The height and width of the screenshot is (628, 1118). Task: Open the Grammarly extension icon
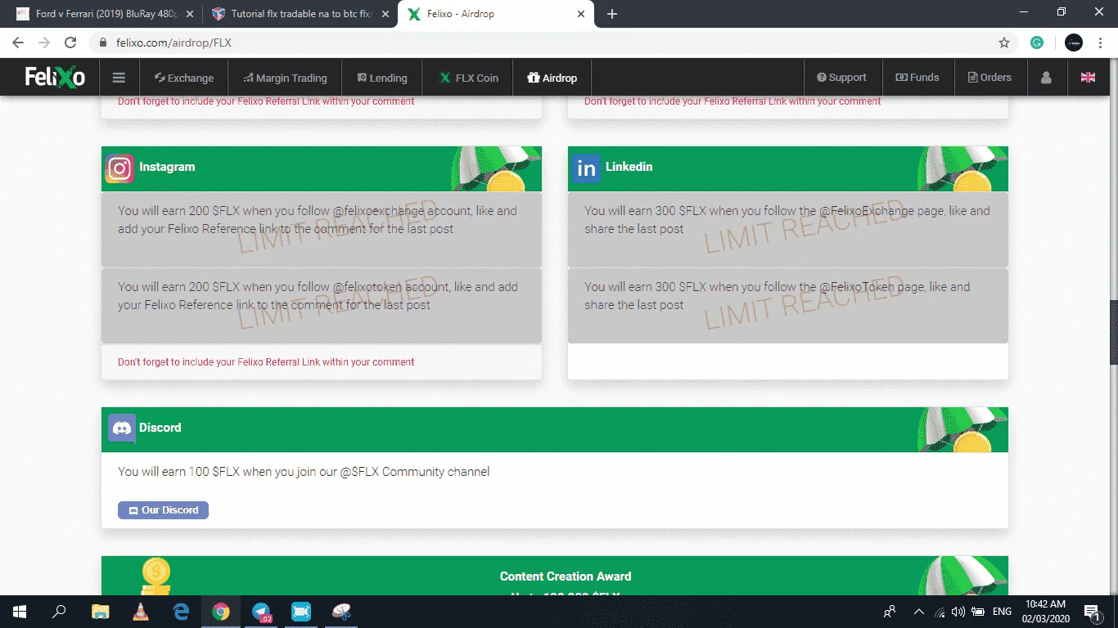[x=1037, y=43]
